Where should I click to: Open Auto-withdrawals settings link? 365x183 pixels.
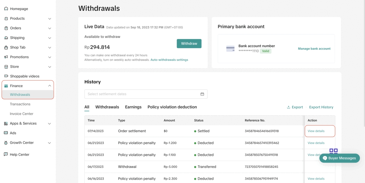coord(169,60)
